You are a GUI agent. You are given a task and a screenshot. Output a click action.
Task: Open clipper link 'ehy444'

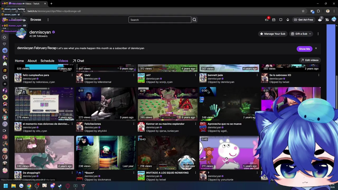click(x=102, y=131)
